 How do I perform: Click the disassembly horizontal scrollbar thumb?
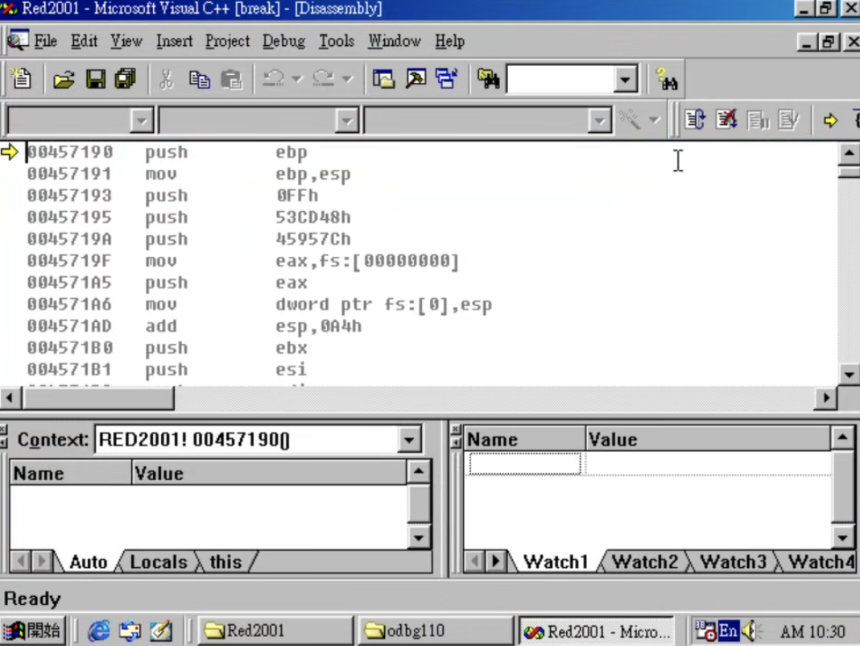pos(98,398)
